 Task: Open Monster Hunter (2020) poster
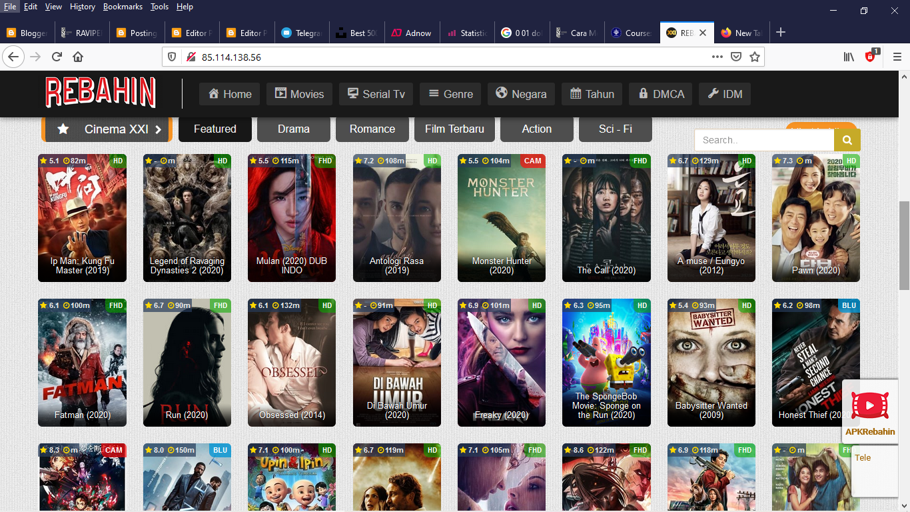pos(502,218)
